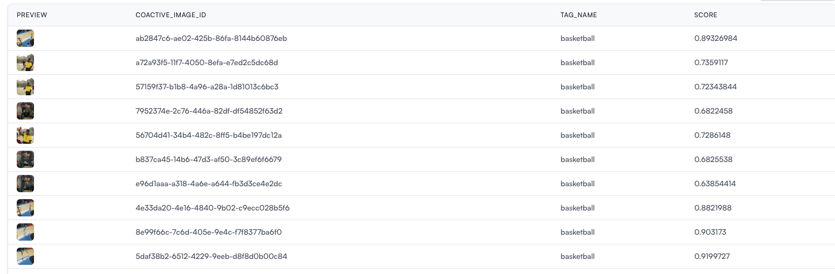Click basketball tag in row 7952374e

[578, 111]
